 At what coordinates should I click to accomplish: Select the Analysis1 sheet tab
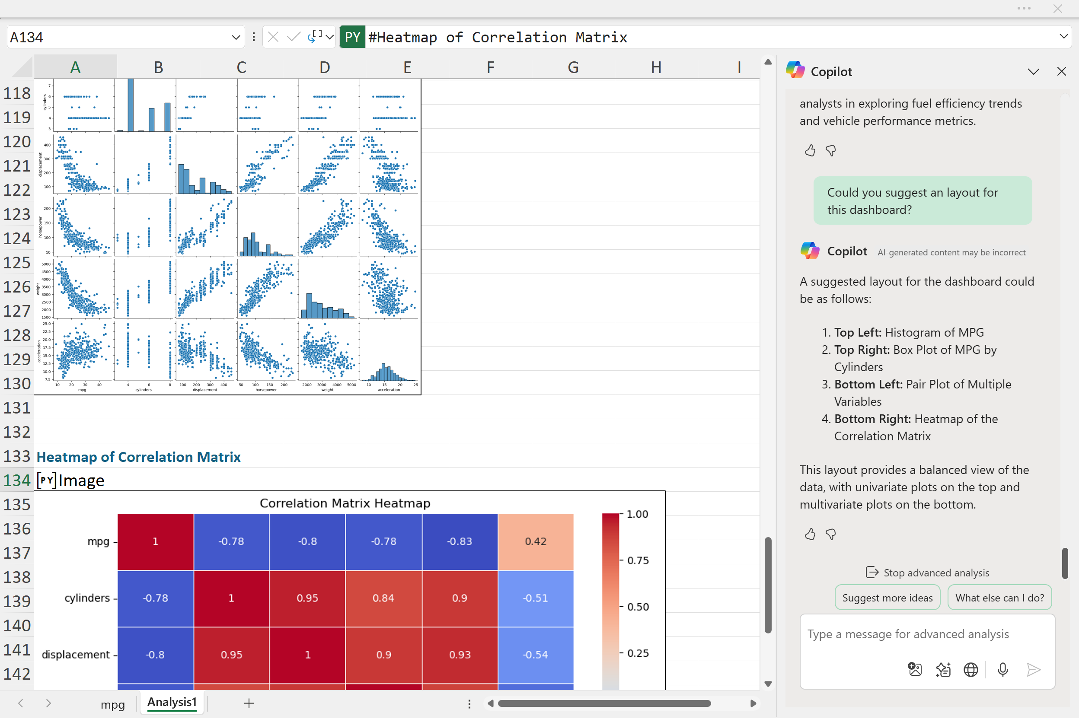(172, 703)
